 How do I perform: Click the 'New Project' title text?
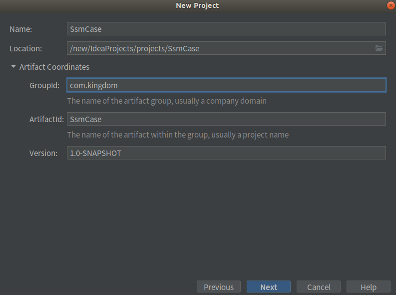tap(197, 5)
